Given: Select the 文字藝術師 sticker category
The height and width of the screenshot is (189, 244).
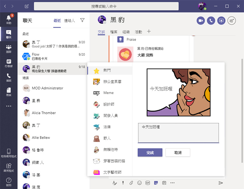Looking at the screenshot, I should click(110, 172).
